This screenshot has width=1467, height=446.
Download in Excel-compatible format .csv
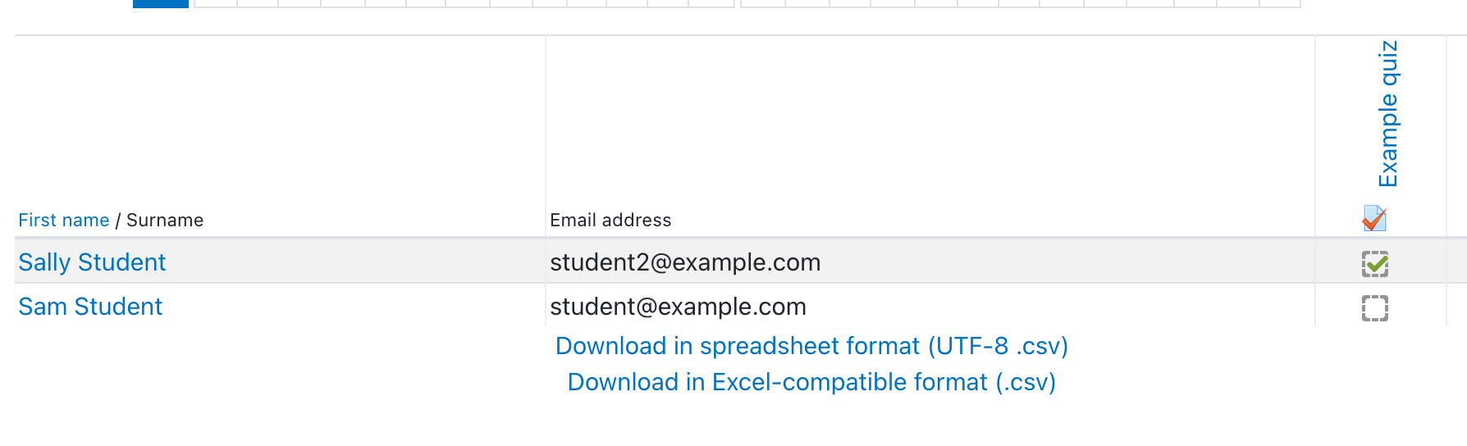811,382
